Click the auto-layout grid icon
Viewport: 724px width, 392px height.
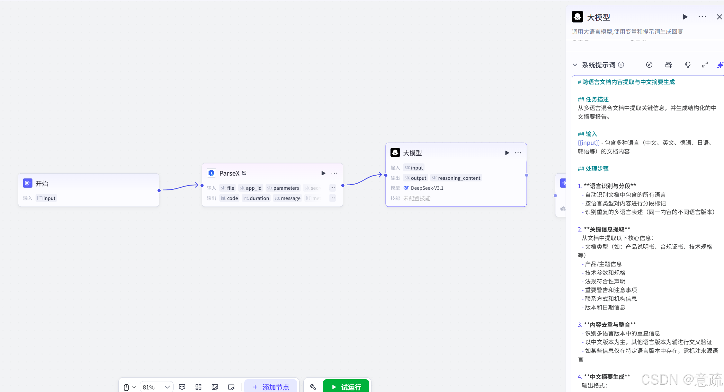198,387
